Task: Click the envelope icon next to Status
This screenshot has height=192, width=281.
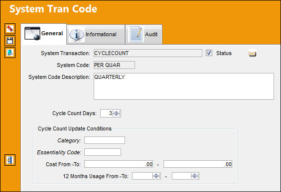Action: click(252, 54)
